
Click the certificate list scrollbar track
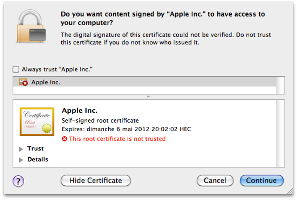click(280, 85)
